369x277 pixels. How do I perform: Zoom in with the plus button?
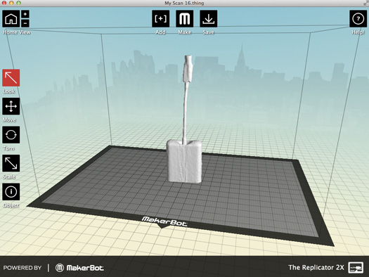[25, 14]
